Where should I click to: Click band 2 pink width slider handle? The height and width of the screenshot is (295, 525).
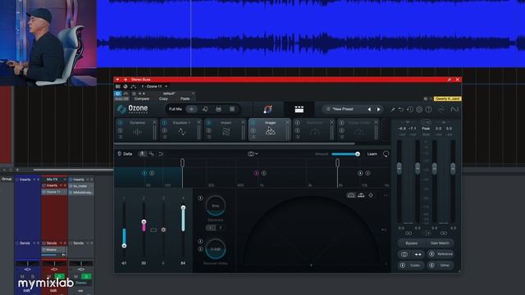pyautogui.click(x=144, y=222)
